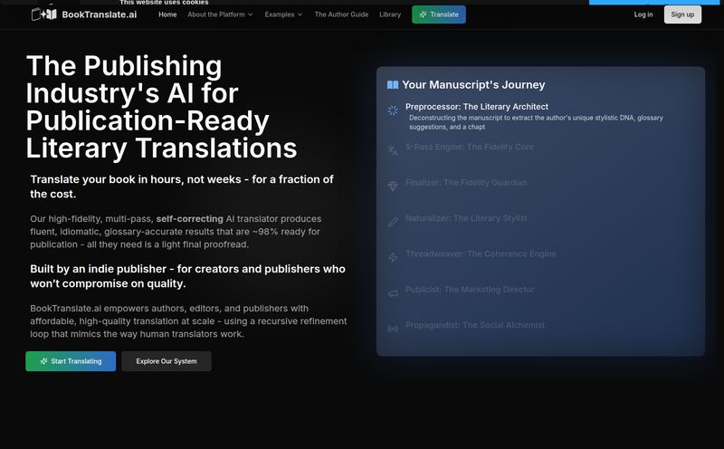Expand the About the Platform dropdown

(220, 14)
